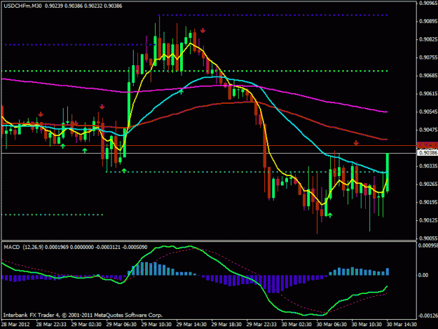Click the 0.90125 price axis label
The image size is (438, 329).
tap(428, 220)
